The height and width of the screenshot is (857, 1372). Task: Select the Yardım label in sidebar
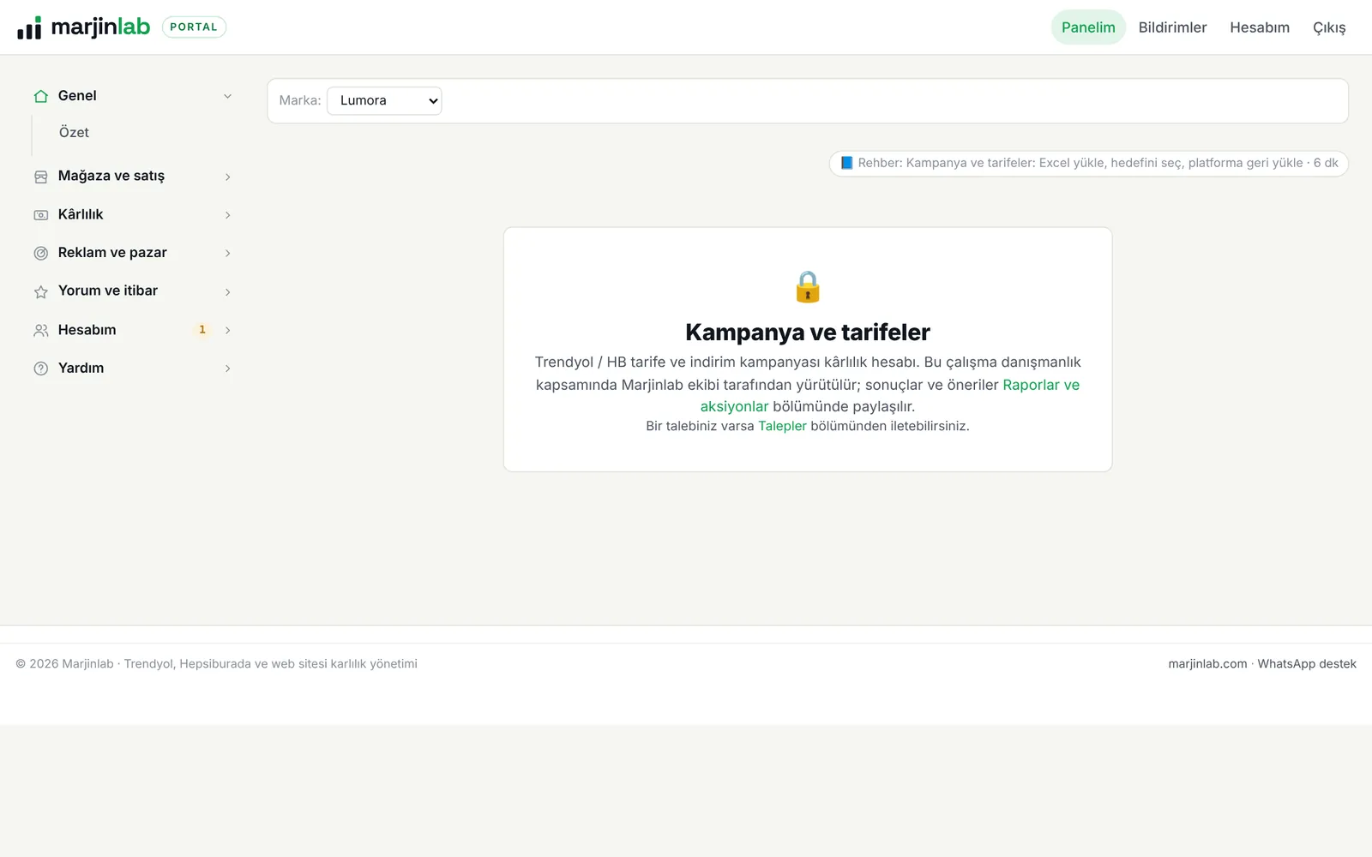click(x=81, y=368)
